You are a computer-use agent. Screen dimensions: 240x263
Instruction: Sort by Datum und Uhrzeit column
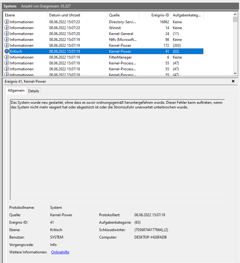(x=77, y=15)
